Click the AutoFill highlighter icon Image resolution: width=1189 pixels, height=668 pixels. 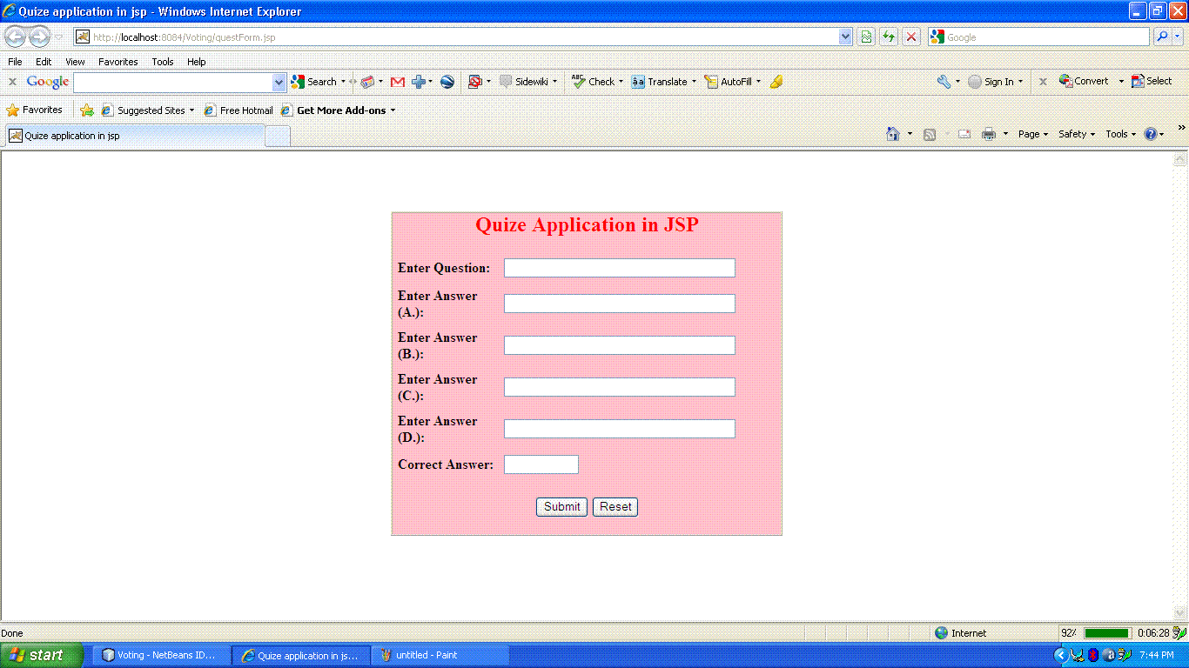[x=776, y=82]
